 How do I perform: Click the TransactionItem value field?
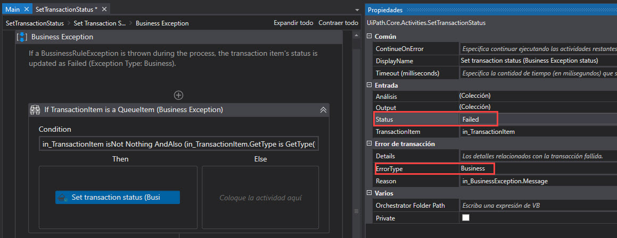(x=538, y=132)
